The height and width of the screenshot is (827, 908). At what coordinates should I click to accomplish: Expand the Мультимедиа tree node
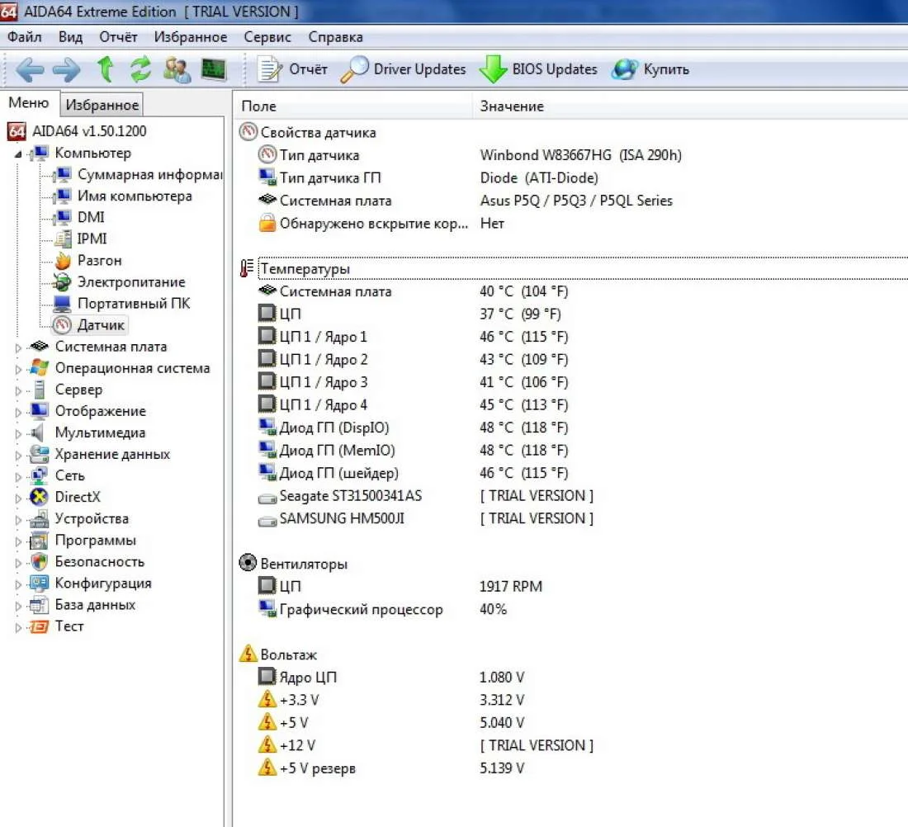[18, 433]
